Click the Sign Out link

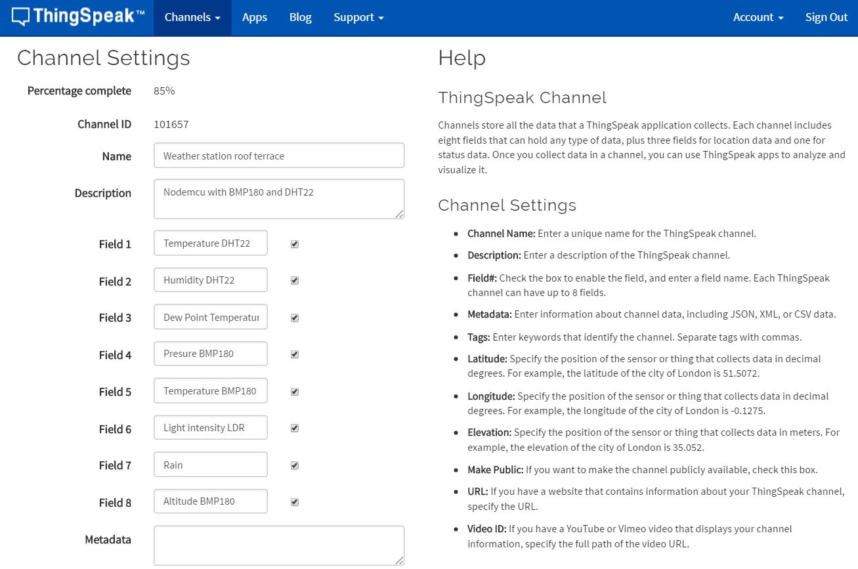(x=826, y=18)
